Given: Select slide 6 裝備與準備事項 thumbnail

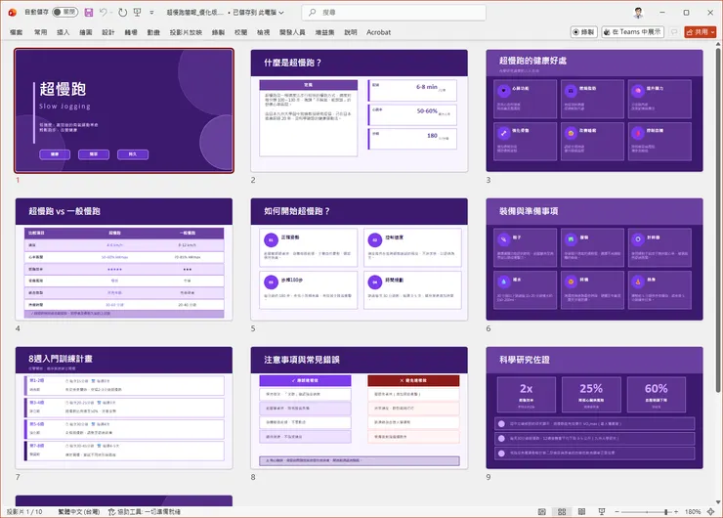Looking at the screenshot, I should point(594,259).
